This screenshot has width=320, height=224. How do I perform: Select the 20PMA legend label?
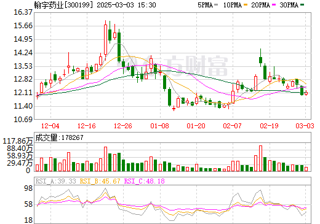coord(260,5)
